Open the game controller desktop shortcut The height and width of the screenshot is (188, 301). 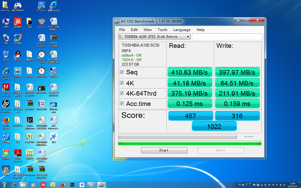(18, 6)
